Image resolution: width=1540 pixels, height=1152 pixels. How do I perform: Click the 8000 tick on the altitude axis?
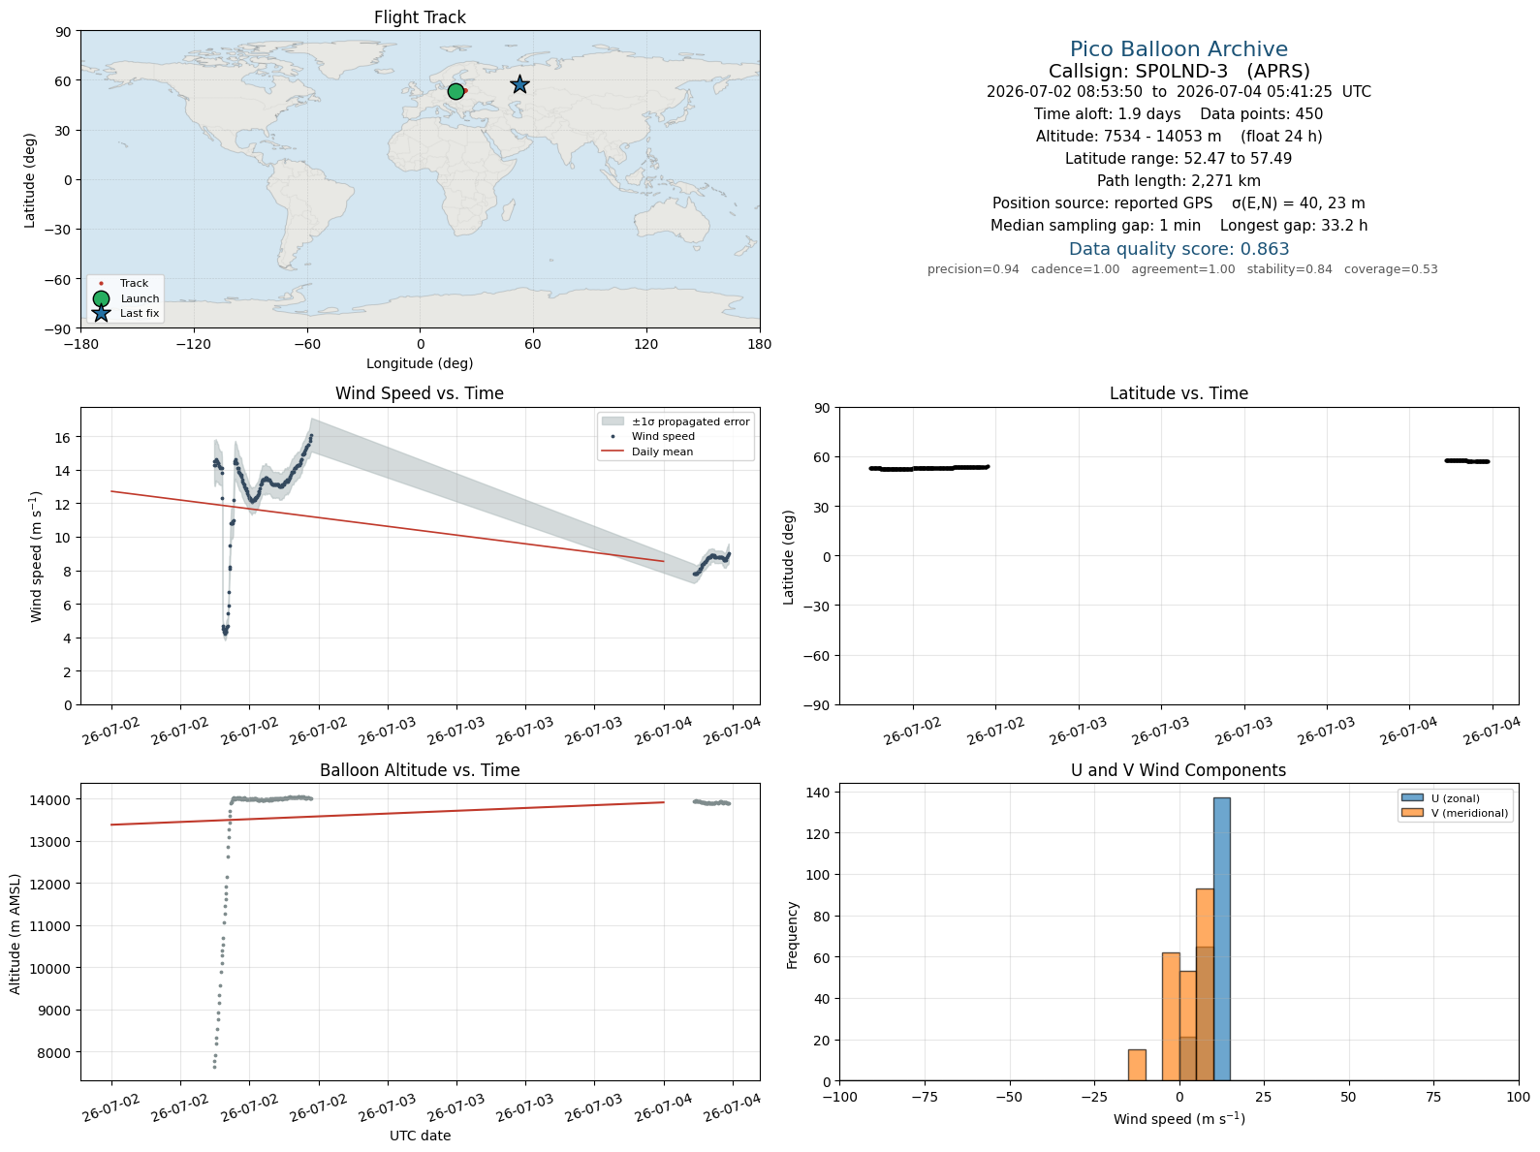pos(54,1053)
